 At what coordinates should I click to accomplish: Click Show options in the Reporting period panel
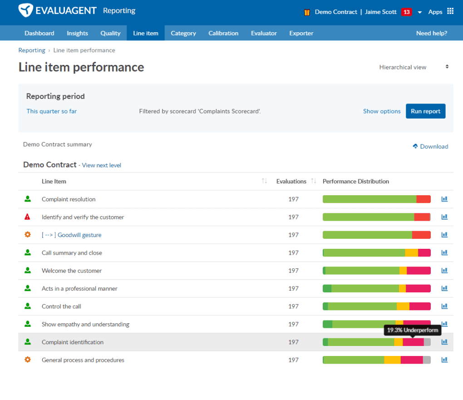(x=381, y=111)
